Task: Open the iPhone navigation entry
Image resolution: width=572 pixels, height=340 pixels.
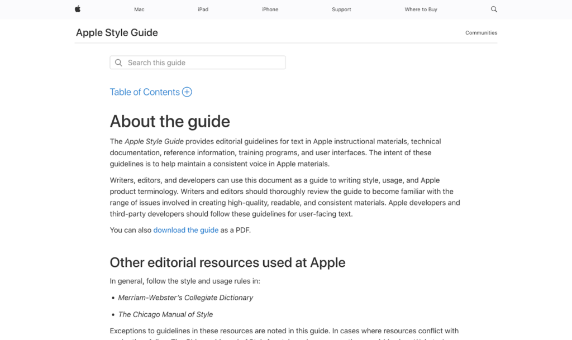Action: [x=270, y=9]
